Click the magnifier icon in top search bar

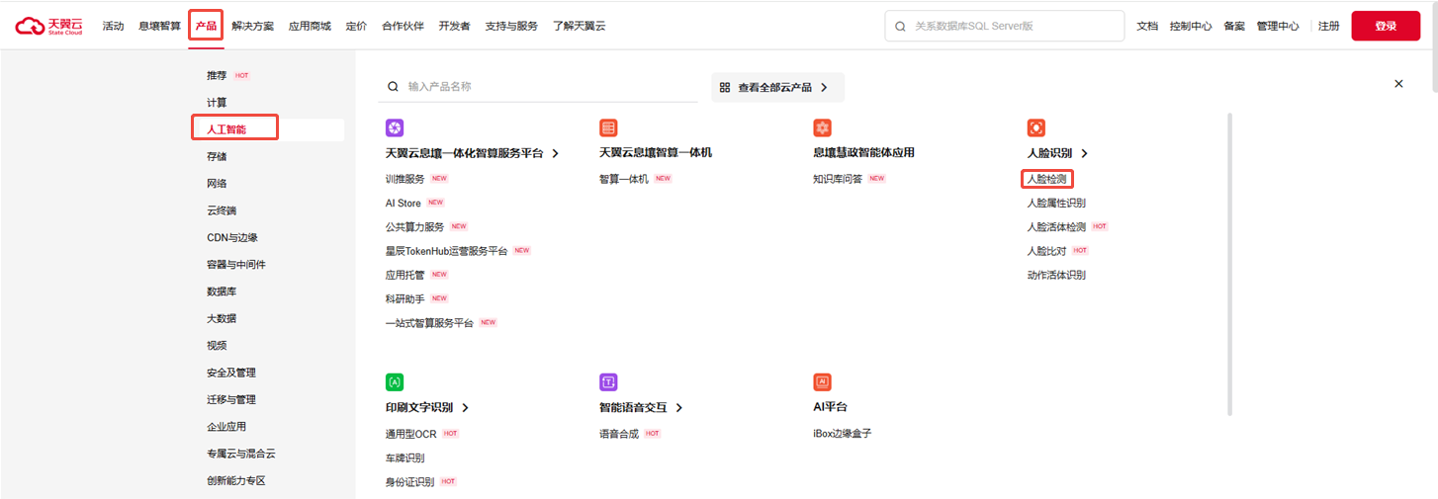pyautogui.click(x=900, y=26)
